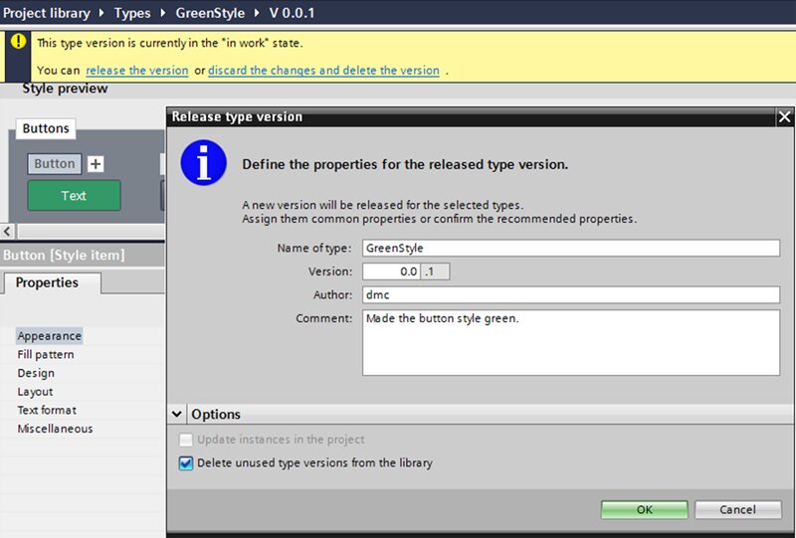Open breadcrumb arrow after Types
796x538 pixels.
[x=163, y=13]
